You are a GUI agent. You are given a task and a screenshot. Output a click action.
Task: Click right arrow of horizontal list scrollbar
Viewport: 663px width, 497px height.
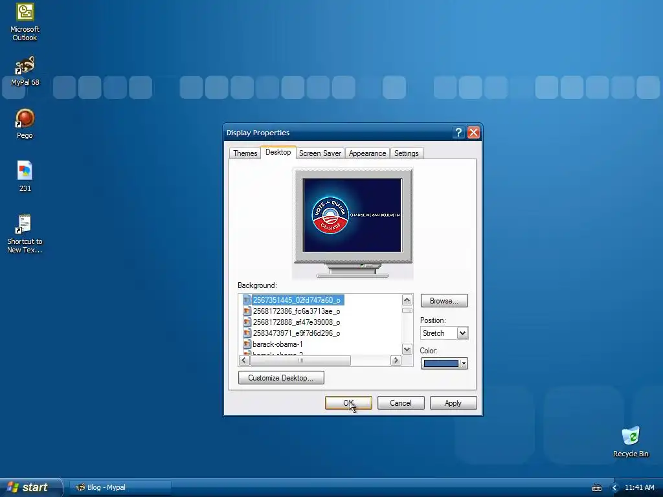pos(396,360)
